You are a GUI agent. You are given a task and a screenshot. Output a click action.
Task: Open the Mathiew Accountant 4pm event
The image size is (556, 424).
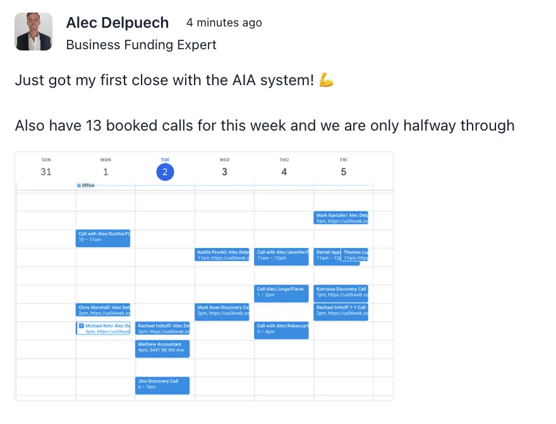(x=162, y=348)
